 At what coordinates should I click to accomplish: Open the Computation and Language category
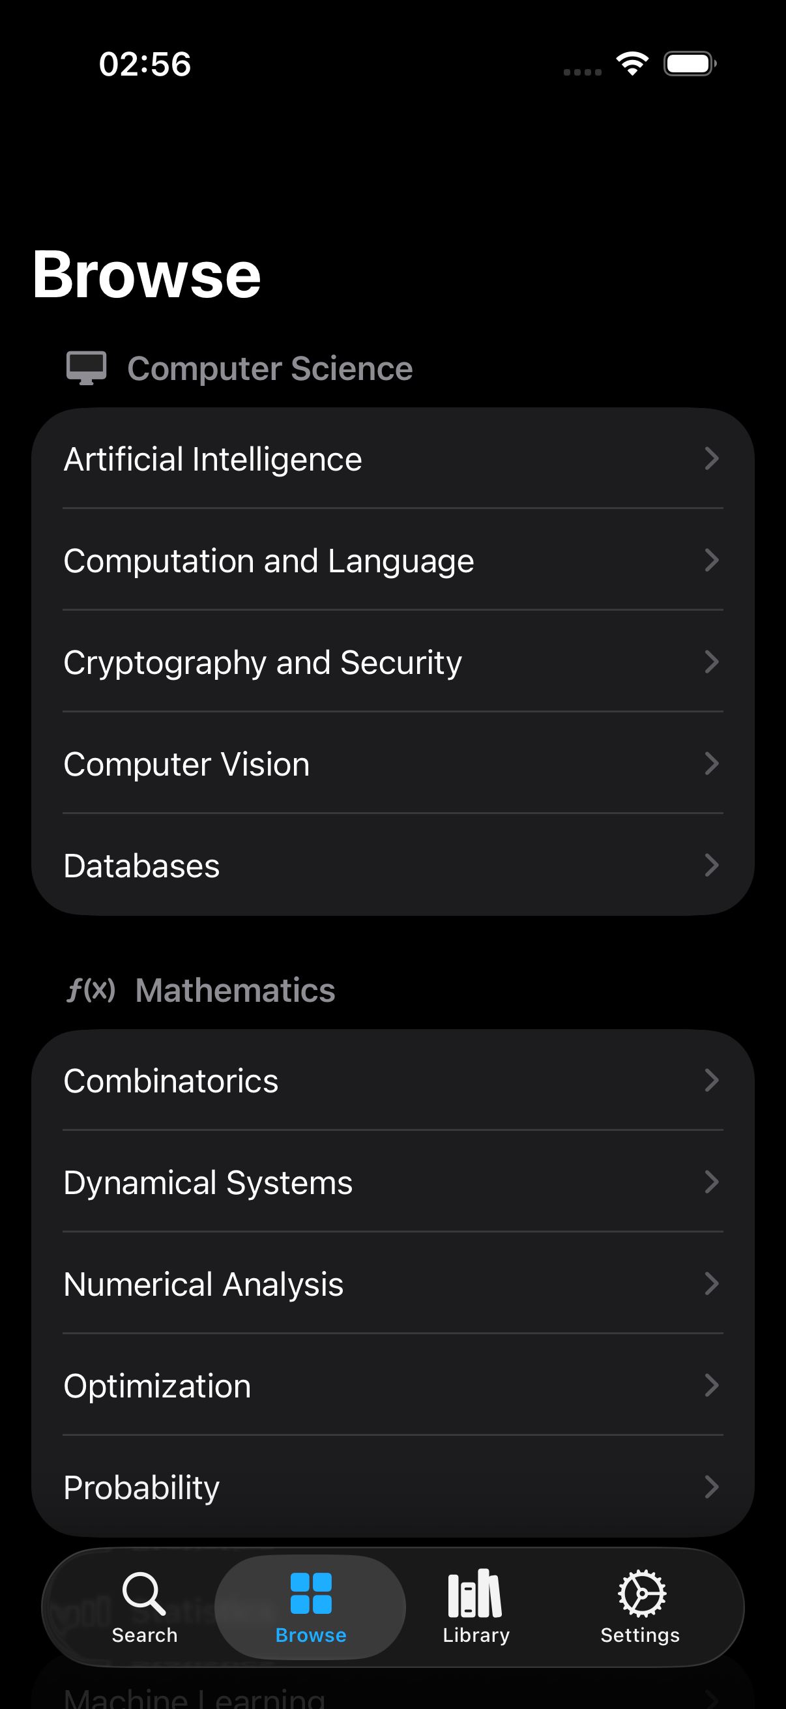pos(269,561)
